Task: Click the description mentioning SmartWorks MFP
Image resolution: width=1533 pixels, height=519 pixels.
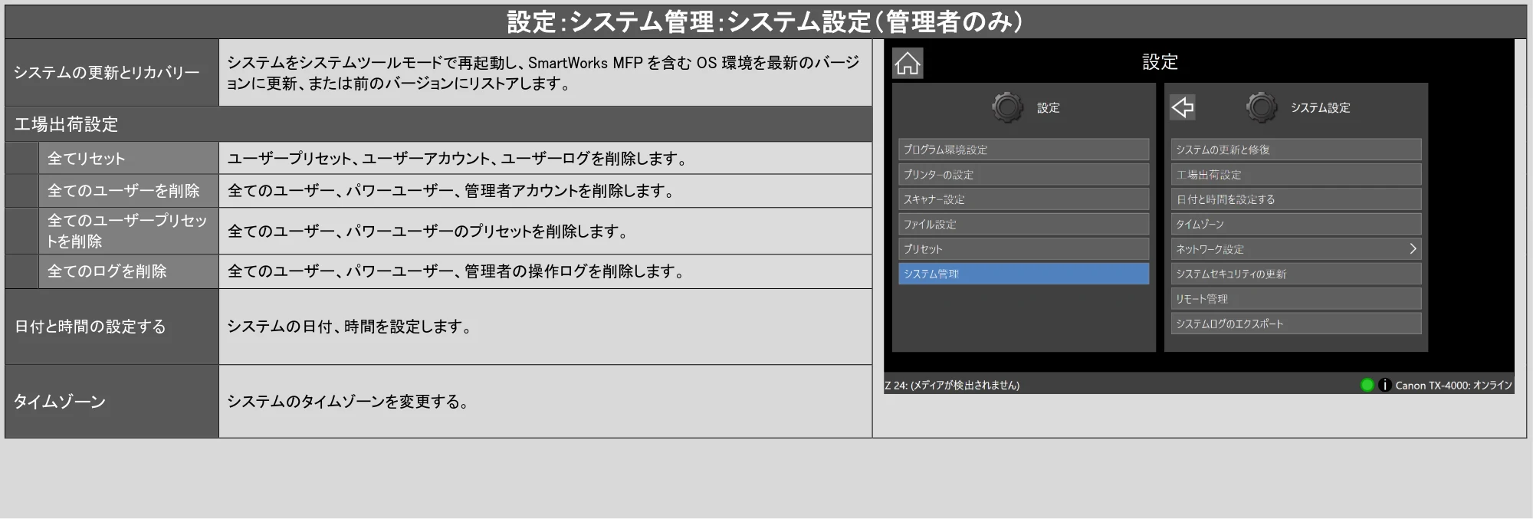Action: point(543,73)
